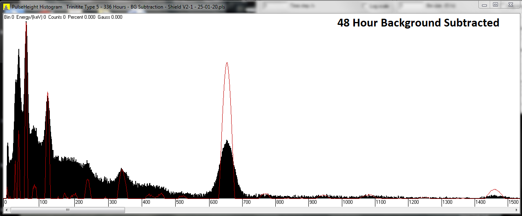Screen dimensions: 522x216
Task: Minimize the PulseHeight Histogram window
Action: [485, 4]
